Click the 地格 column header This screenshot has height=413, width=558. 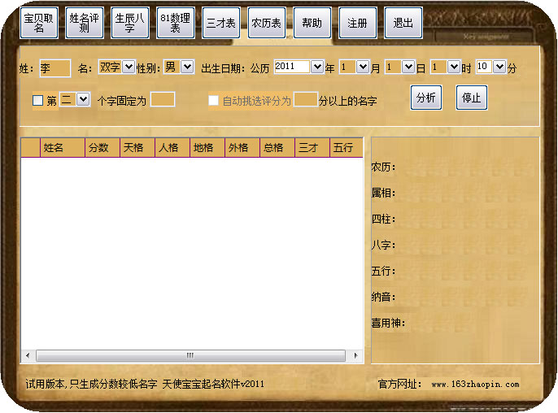(207, 148)
